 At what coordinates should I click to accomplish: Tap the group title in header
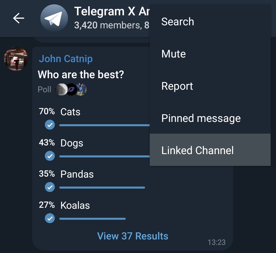(111, 11)
